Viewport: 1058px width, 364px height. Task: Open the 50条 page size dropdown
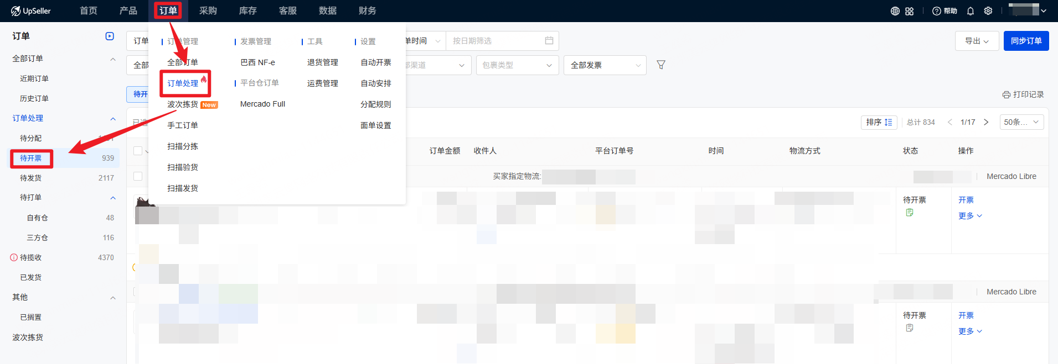click(1021, 122)
